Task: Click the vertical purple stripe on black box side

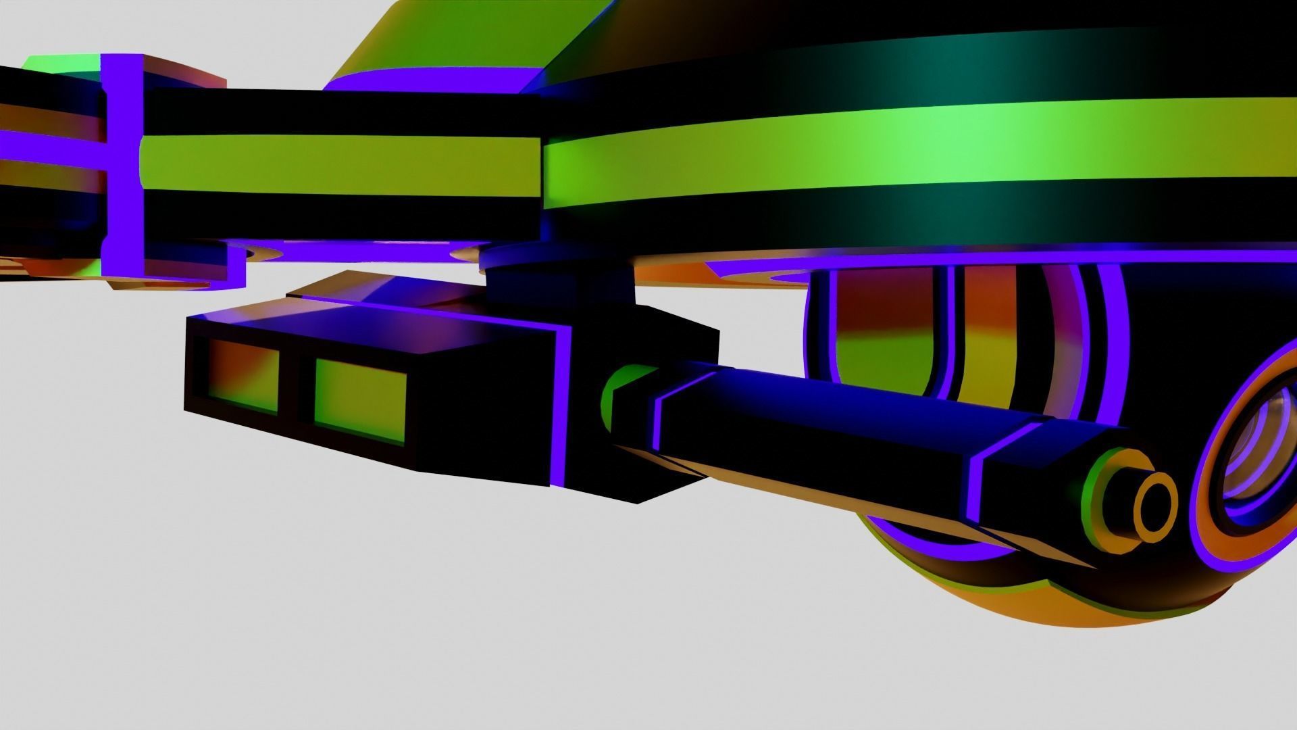Action: tap(561, 406)
